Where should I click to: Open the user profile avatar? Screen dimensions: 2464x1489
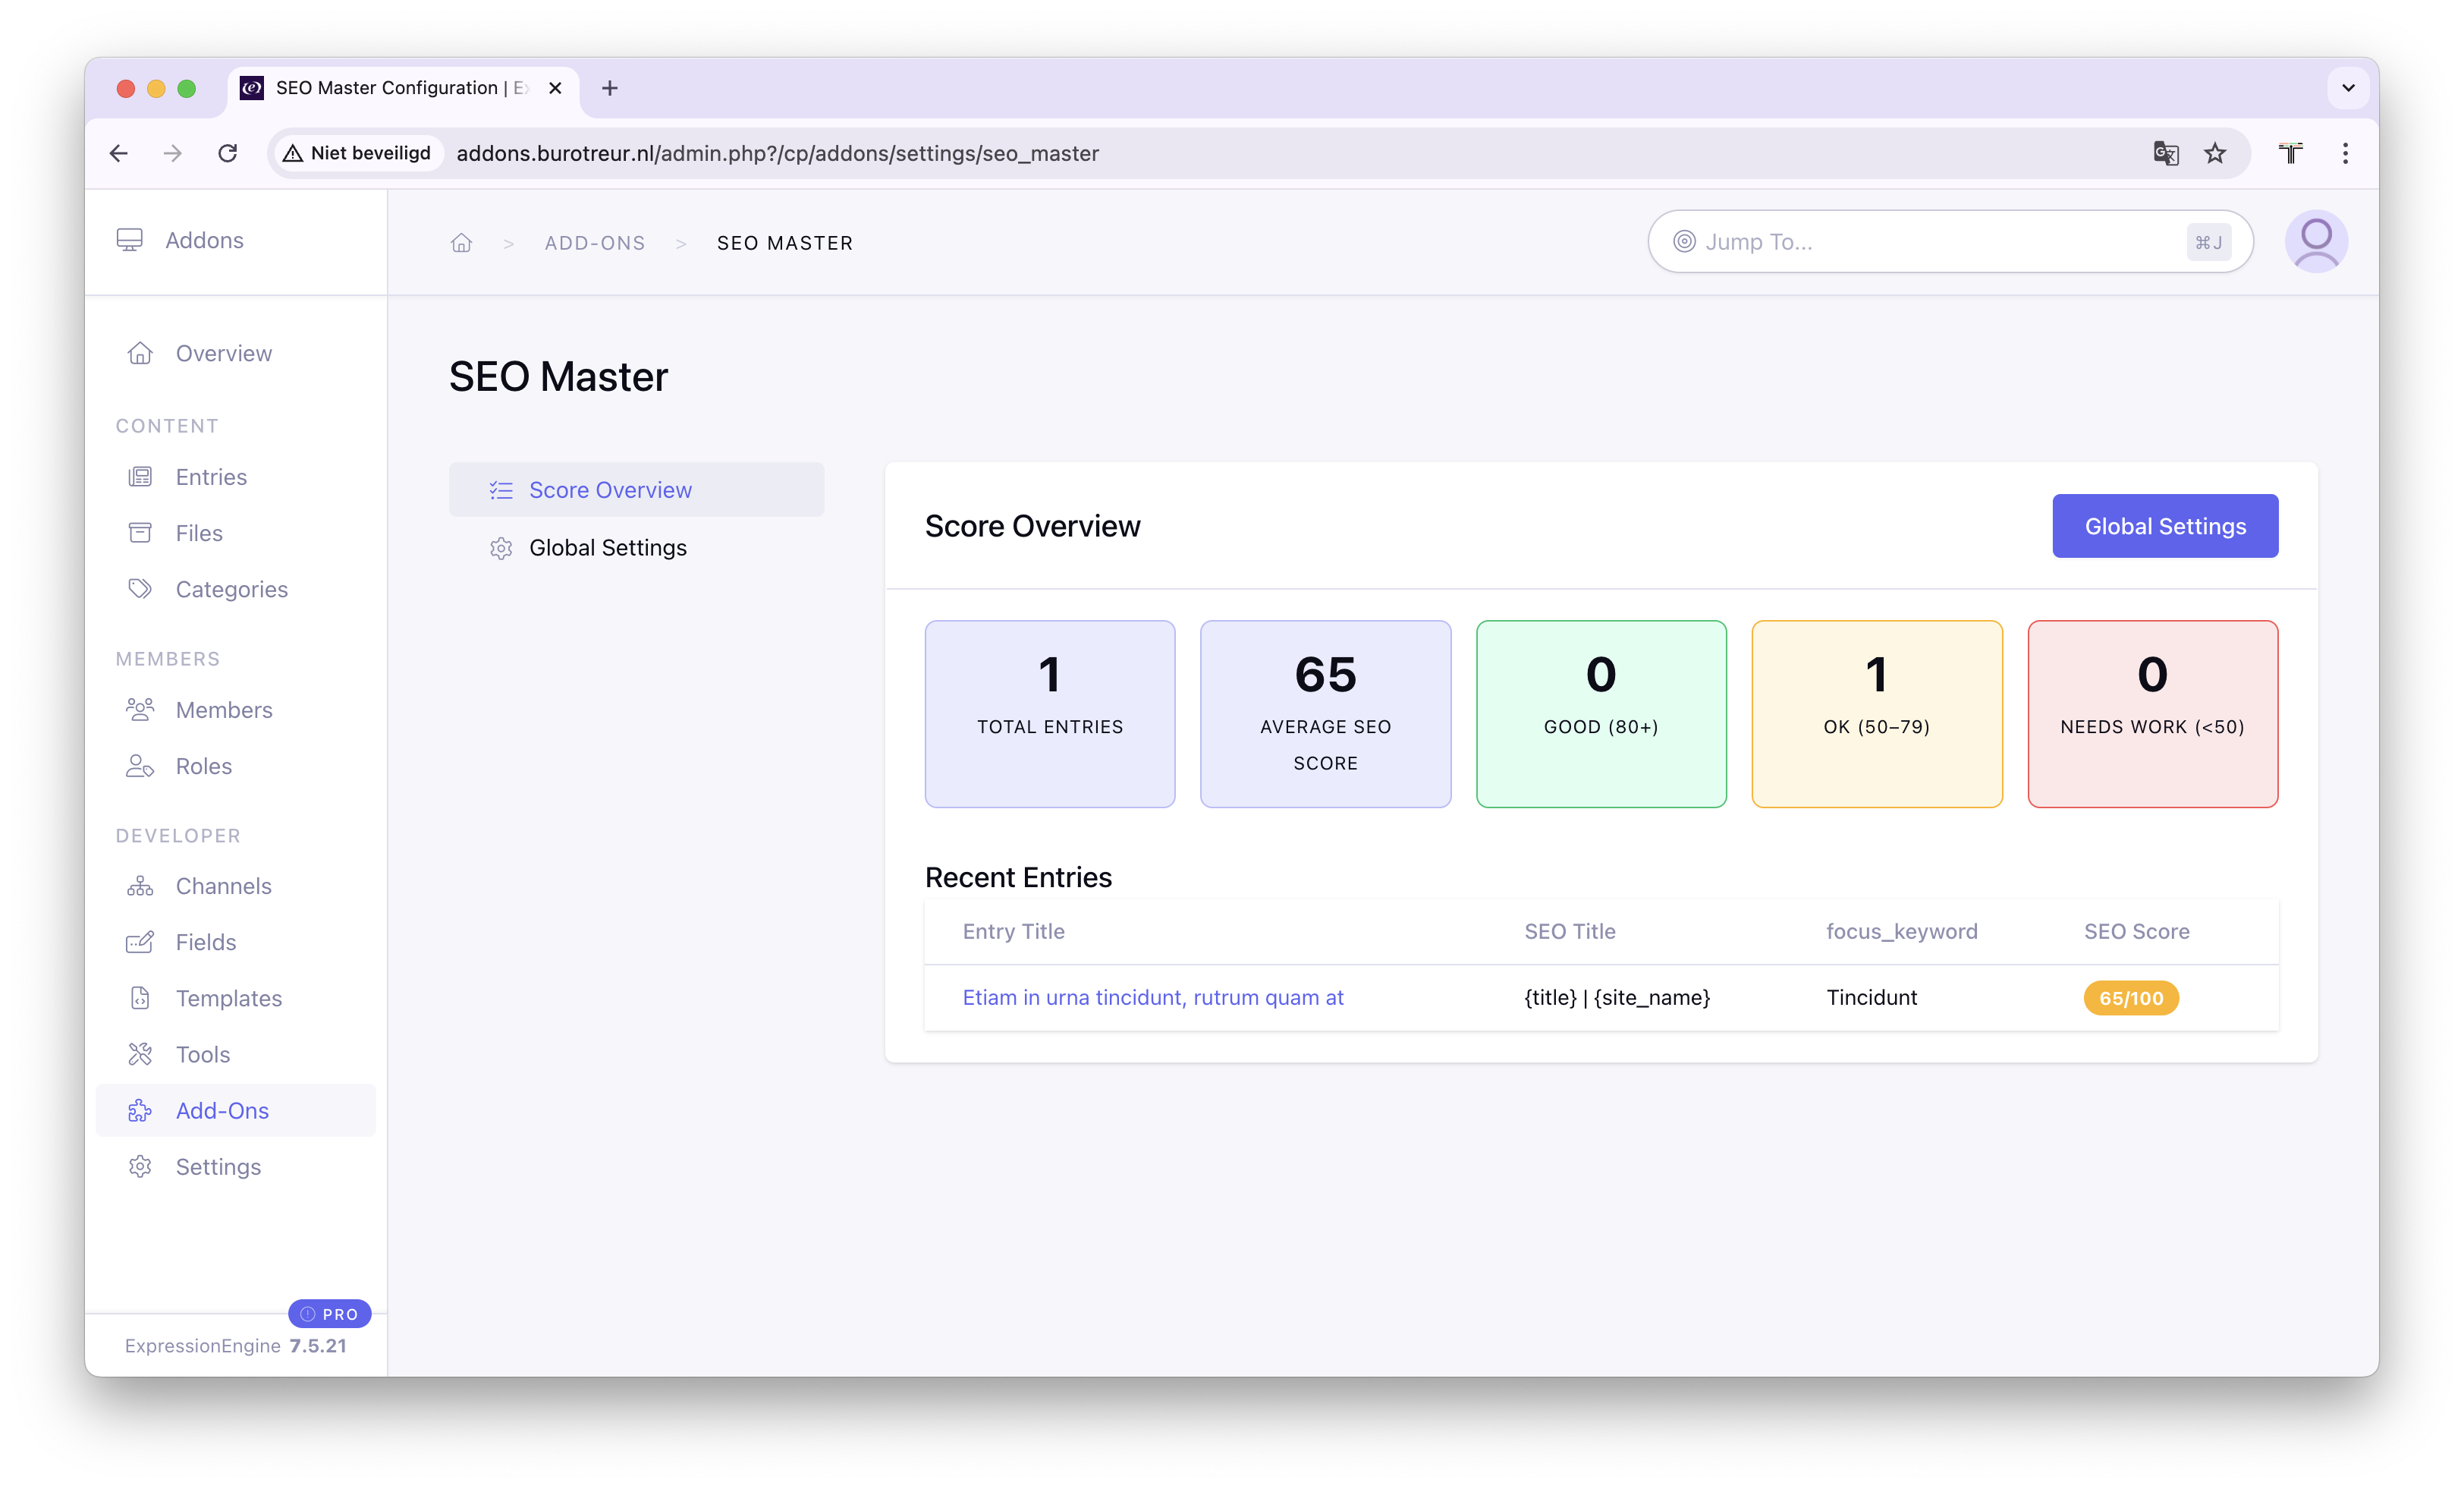pos(2316,241)
